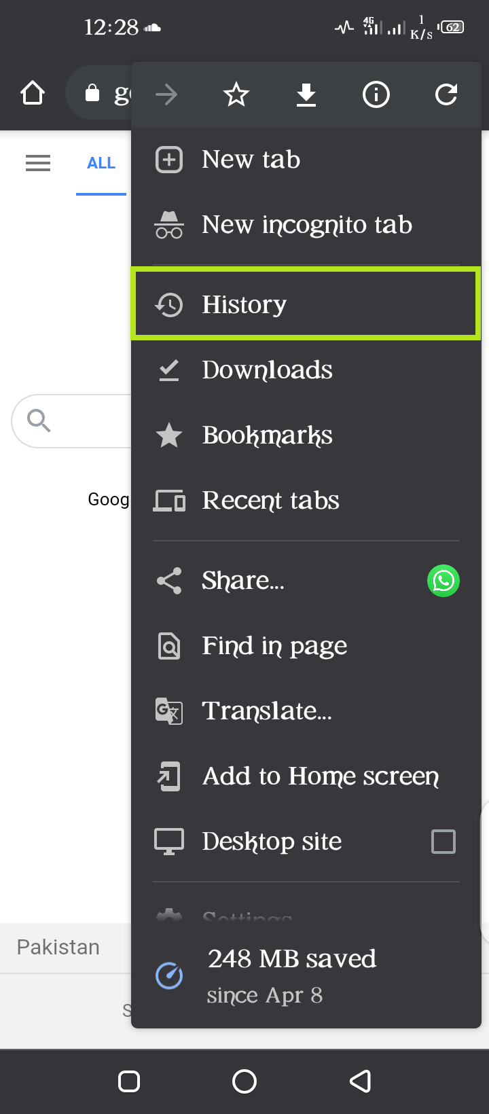Reload the page with refresh icon
This screenshot has width=489, height=1114.
coord(446,94)
